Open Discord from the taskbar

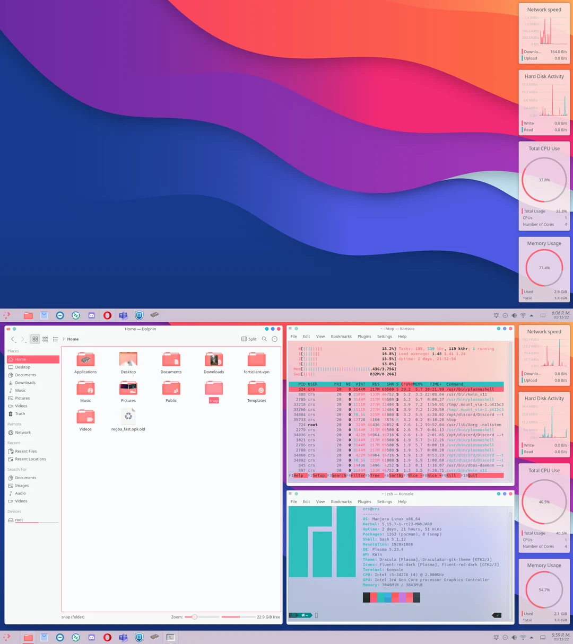(91, 637)
